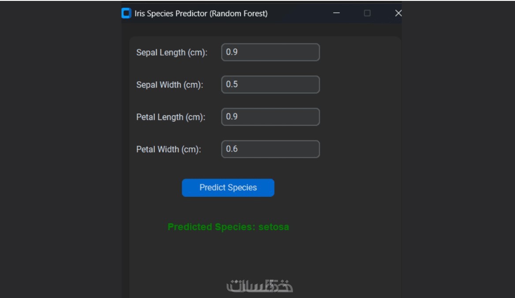Image resolution: width=515 pixels, height=298 pixels.
Task: Click empty title bar space beside the title
Action: pyautogui.click(x=300, y=14)
